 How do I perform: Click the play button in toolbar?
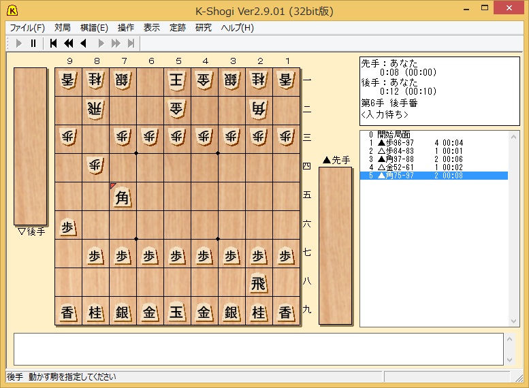click(x=19, y=43)
